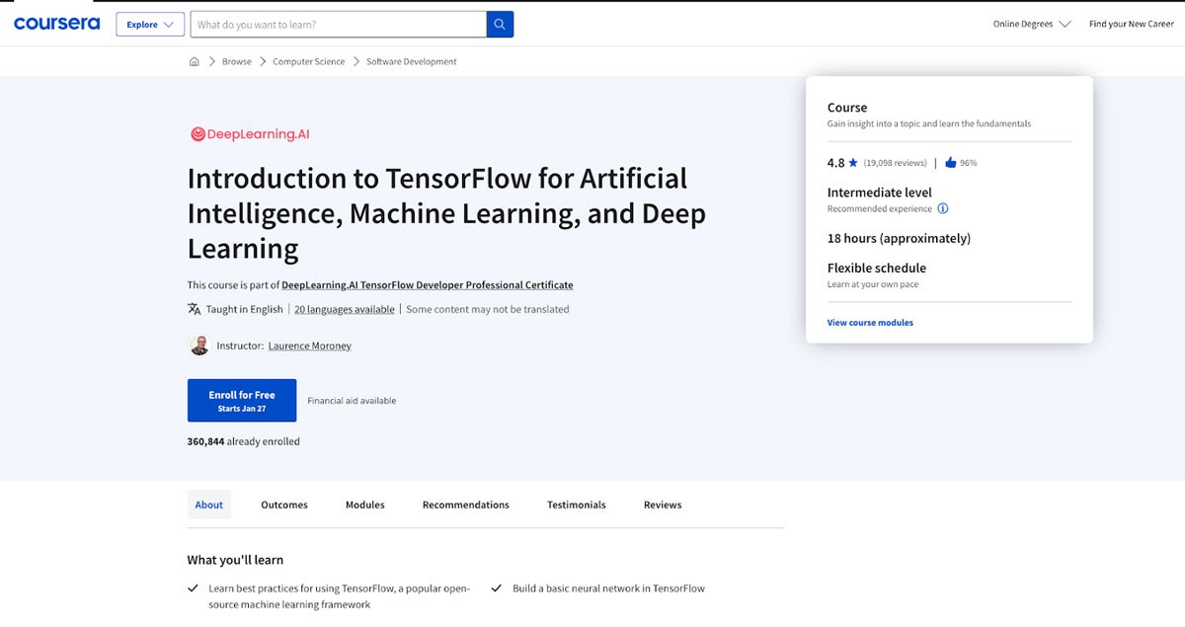Screen dimensions: 1185x627
Task: Open the Explore dropdown
Action: [x=150, y=25]
